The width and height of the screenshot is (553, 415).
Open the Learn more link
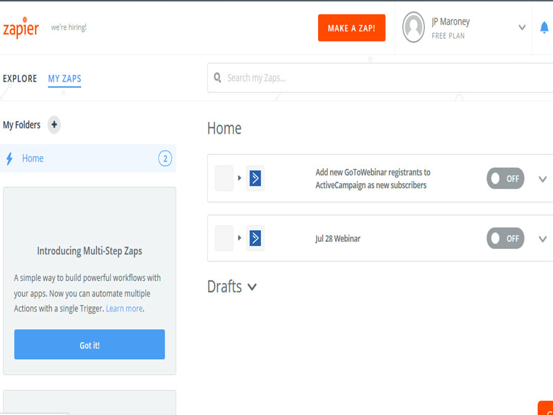(124, 308)
